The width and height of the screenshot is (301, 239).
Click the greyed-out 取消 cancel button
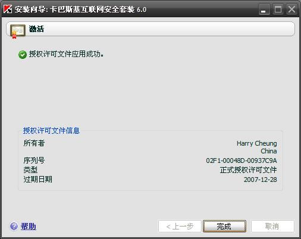(x=272, y=226)
